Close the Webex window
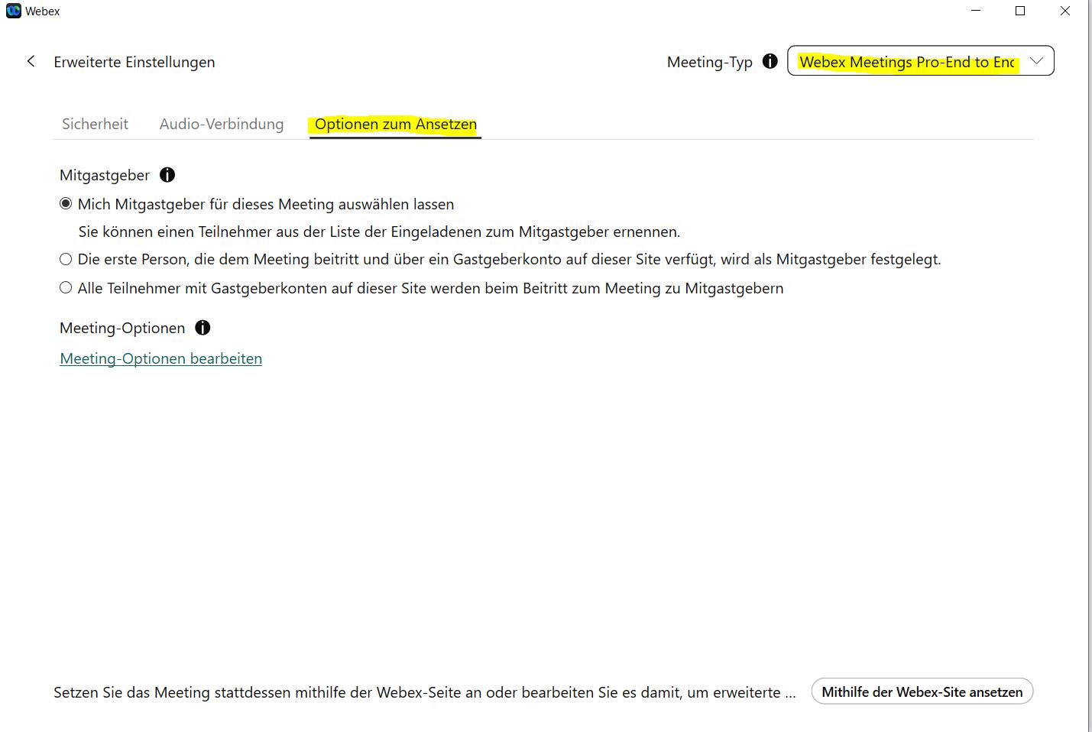The width and height of the screenshot is (1092, 732). pos(1064,11)
